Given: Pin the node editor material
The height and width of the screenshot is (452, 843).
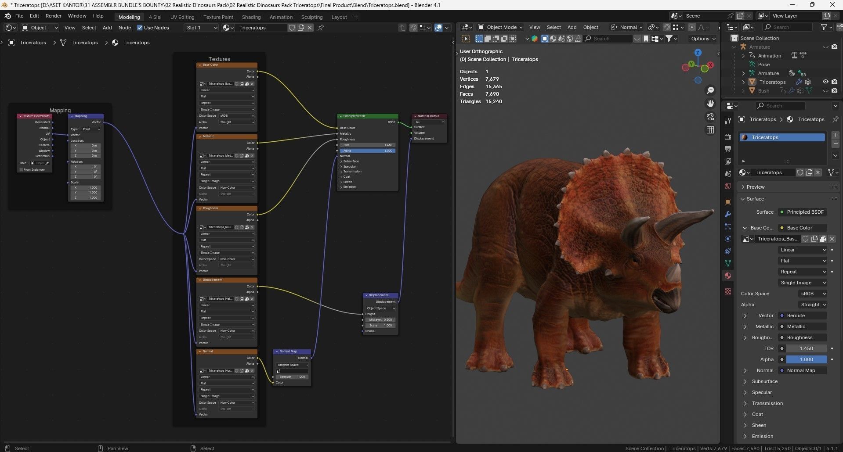Looking at the screenshot, I should pos(321,28).
